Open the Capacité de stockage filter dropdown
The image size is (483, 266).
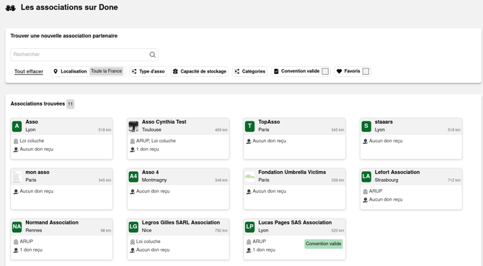(x=200, y=71)
